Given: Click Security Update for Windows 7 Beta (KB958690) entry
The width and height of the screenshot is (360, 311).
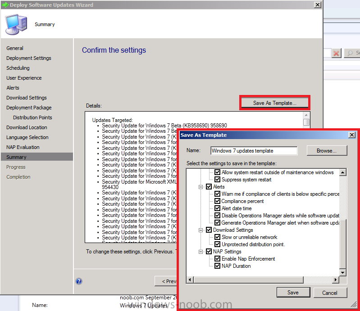Looking at the screenshot, I should click(164, 126).
